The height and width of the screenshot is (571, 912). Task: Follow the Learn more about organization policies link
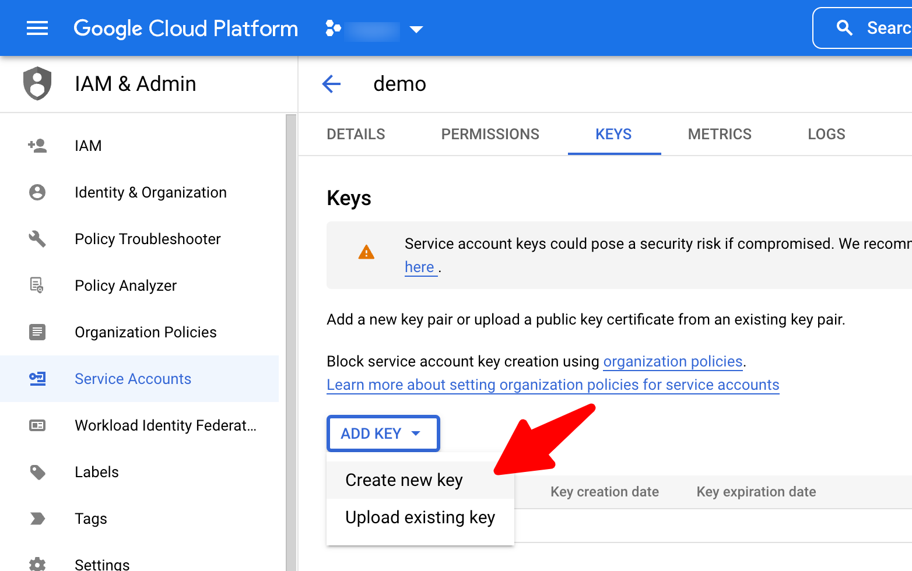pos(552,385)
